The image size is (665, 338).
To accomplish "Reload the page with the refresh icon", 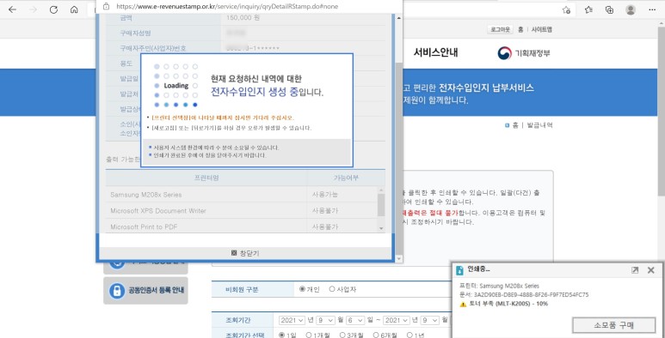I will tap(53, 9).
